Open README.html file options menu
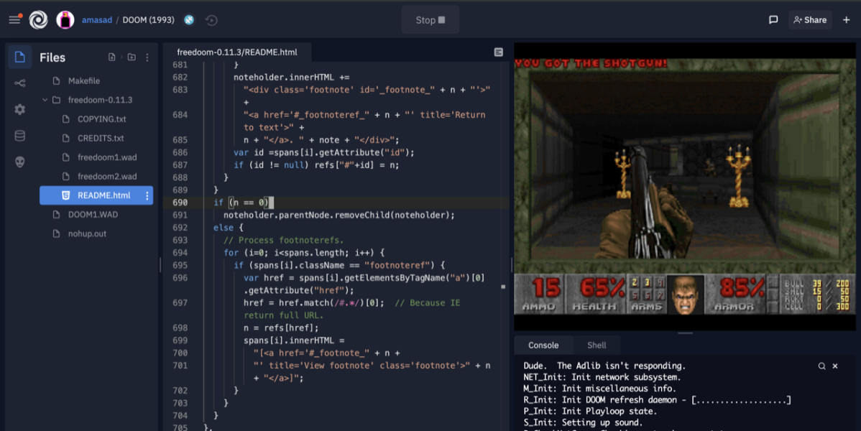861x431 pixels. [x=147, y=195]
